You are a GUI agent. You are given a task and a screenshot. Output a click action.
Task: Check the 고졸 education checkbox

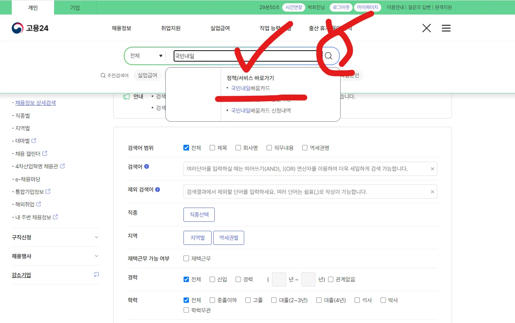point(248,300)
